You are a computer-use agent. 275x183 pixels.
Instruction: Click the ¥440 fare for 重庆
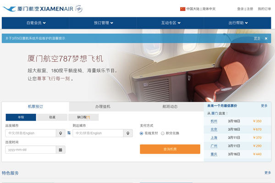[x=257, y=154]
